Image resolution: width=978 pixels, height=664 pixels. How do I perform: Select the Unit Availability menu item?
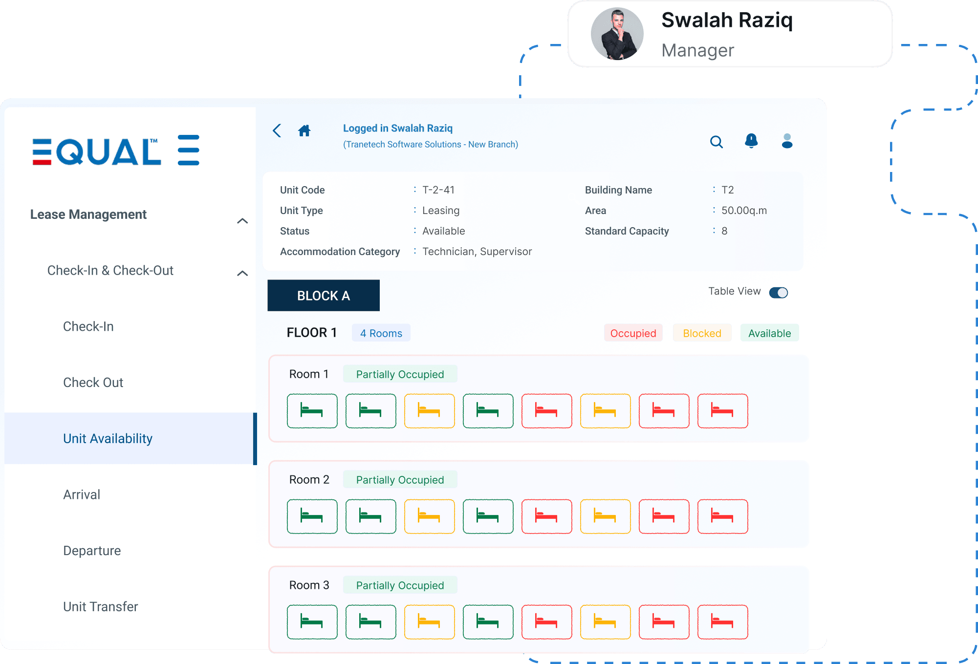pos(108,438)
